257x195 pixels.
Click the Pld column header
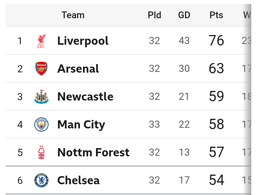(155, 15)
